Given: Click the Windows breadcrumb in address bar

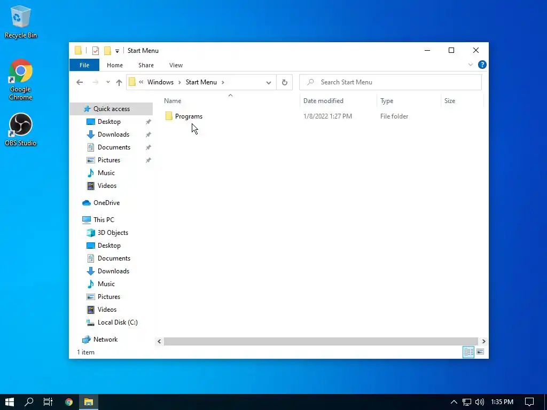Looking at the screenshot, I should coord(160,82).
